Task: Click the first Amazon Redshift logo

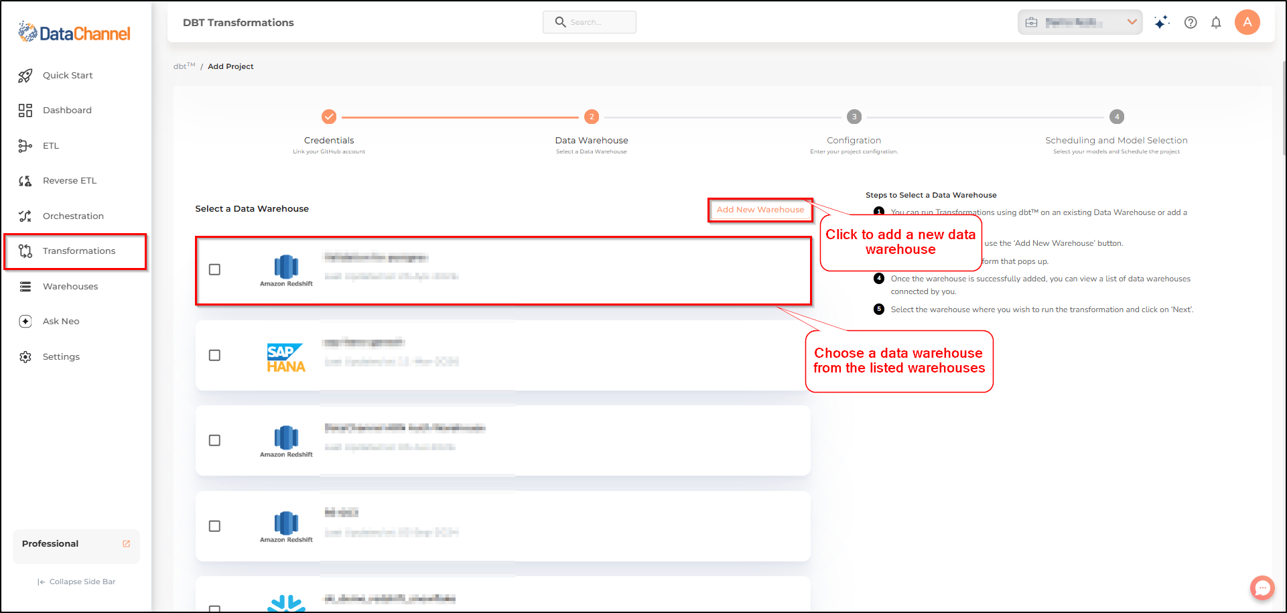Action: [286, 271]
